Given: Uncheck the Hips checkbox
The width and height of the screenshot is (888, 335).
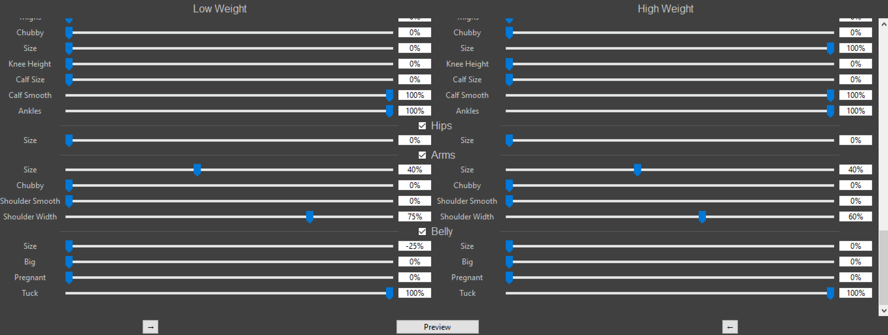Looking at the screenshot, I should (422, 126).
